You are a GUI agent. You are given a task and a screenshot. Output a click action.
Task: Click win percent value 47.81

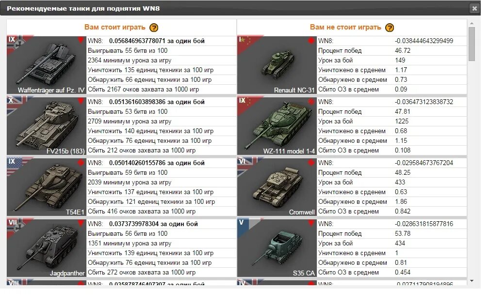[x=403, y=112]
